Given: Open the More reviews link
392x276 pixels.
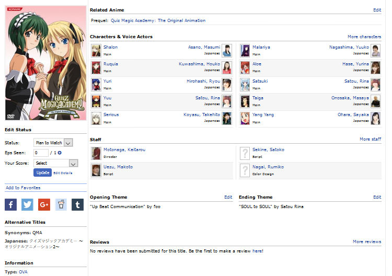Looking at the screenshot, I should [x=367, y=242].
